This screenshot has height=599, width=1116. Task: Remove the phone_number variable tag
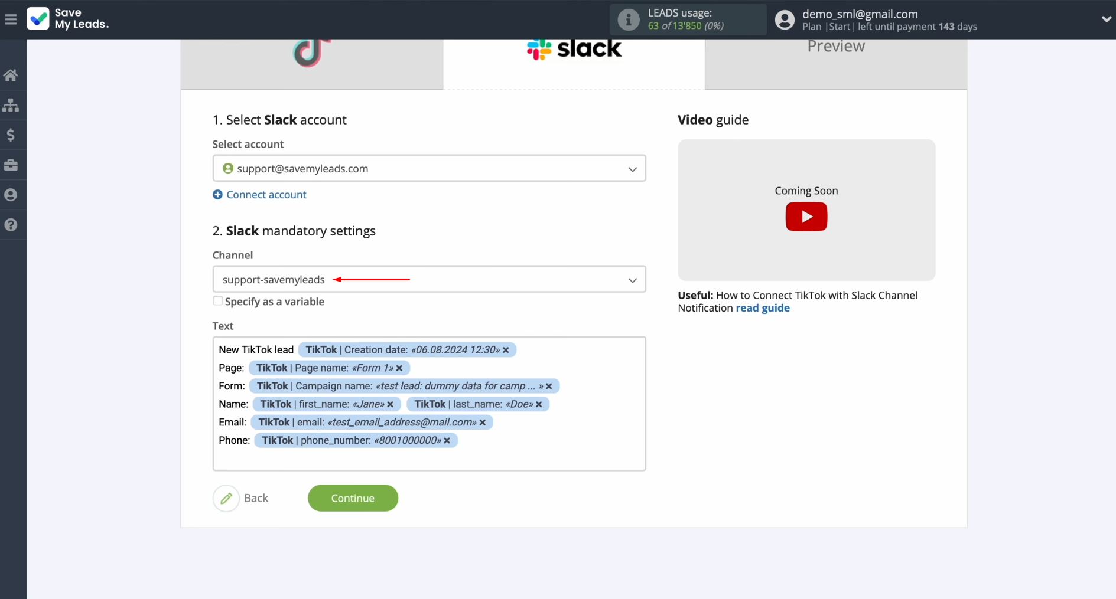447,441
